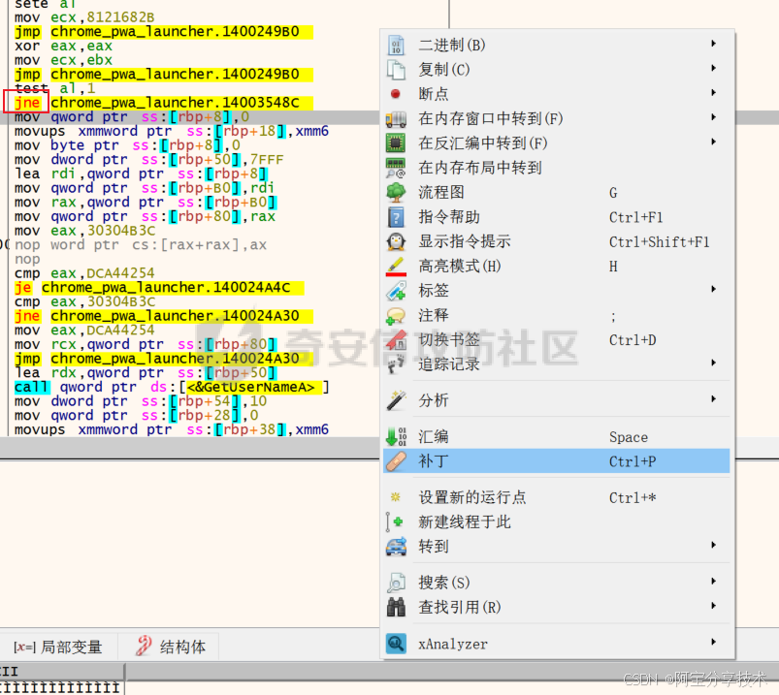Image resolution: width=779 pixels, height=695 pixels.
Task: Switch to the 结构体 tab
Action: coord(170,647)
